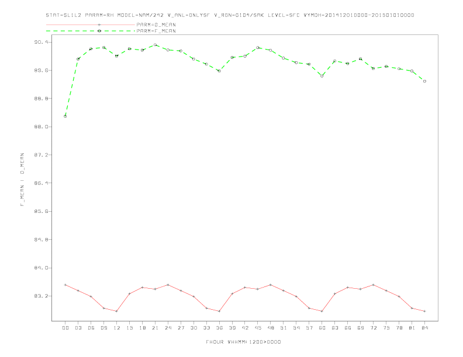Click the red O_MEAN data point at hour 12
463x357 pixels.
point(117,311)
